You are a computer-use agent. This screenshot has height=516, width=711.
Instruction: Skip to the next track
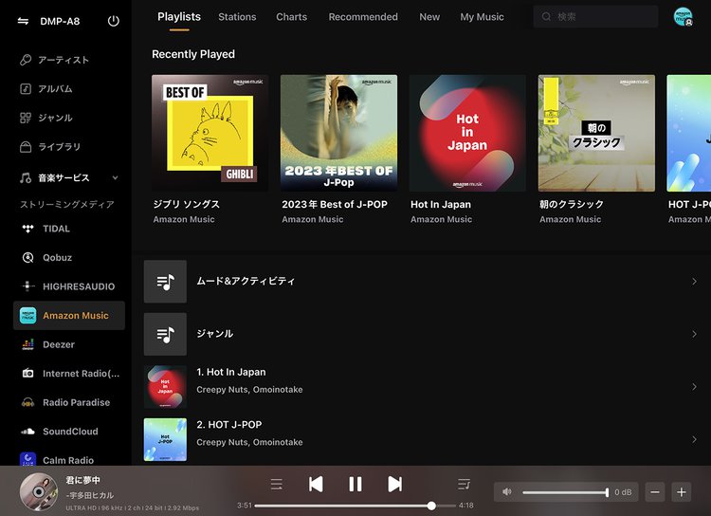pos(395,485)
